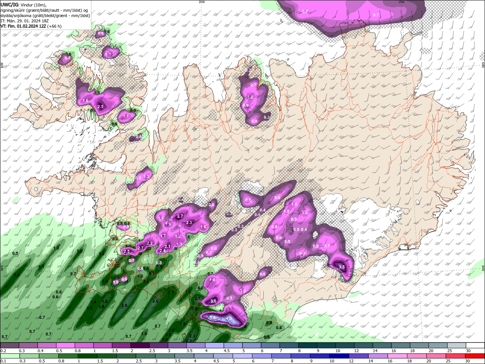Click the '0.1' label under the lower legend
The image size is (485, 364).
[x=3, y=361]
